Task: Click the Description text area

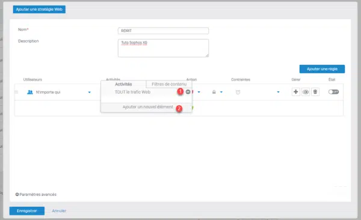Action: point(163,48)
